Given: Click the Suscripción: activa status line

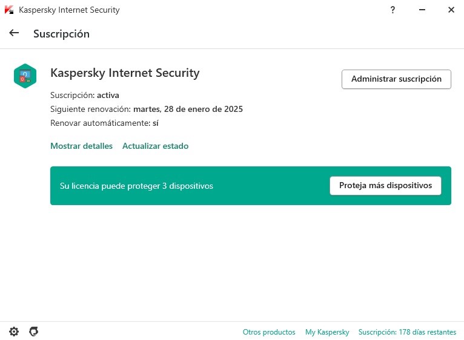Looking at the screenshot, I should click(x=85, y=95).
